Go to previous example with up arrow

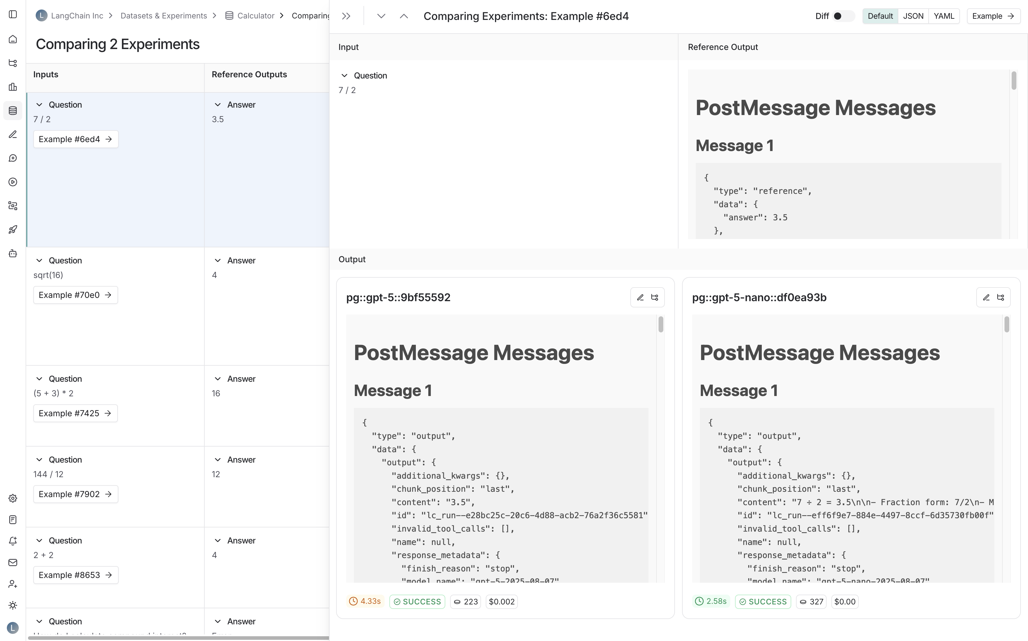[404, 16]
